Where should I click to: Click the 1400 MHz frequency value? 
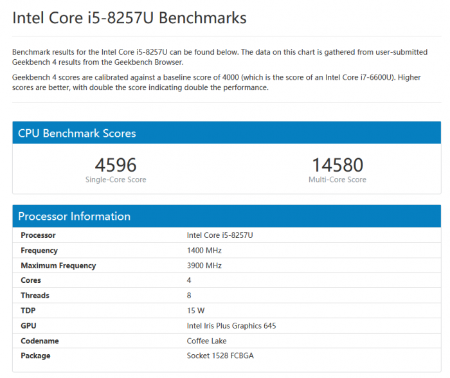coord(203,251)
